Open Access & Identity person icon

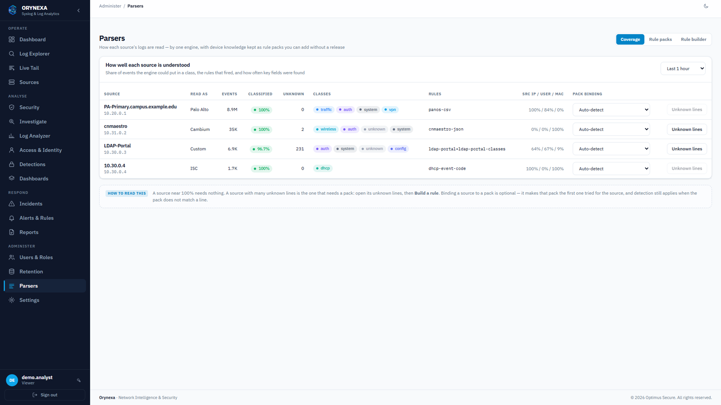[x=12, y=150]
